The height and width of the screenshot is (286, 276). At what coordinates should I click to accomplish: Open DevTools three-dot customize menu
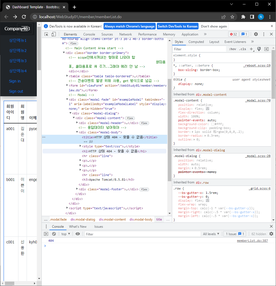(x=264, y=34)
